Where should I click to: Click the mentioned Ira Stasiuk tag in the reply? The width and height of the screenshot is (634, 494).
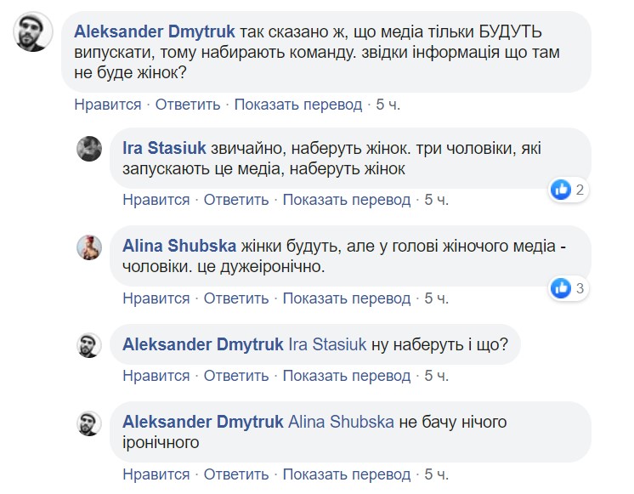click(x=328, y=345)
